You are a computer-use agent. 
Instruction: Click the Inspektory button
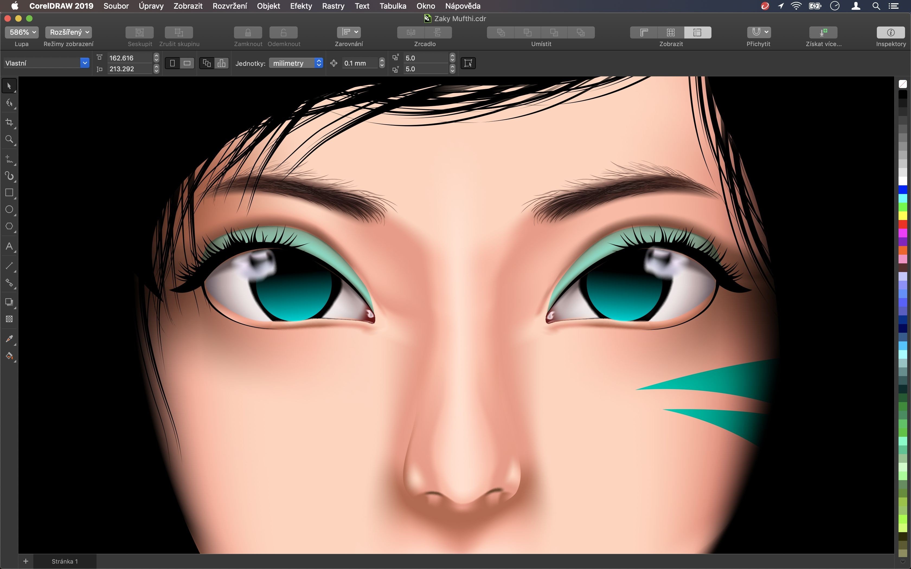pyautogui.click(x=890, y=32)
